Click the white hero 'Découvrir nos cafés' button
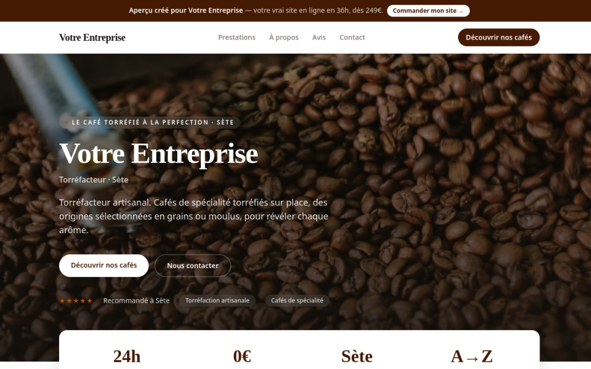Screen dimensions: 591x369 click(104, 266)
